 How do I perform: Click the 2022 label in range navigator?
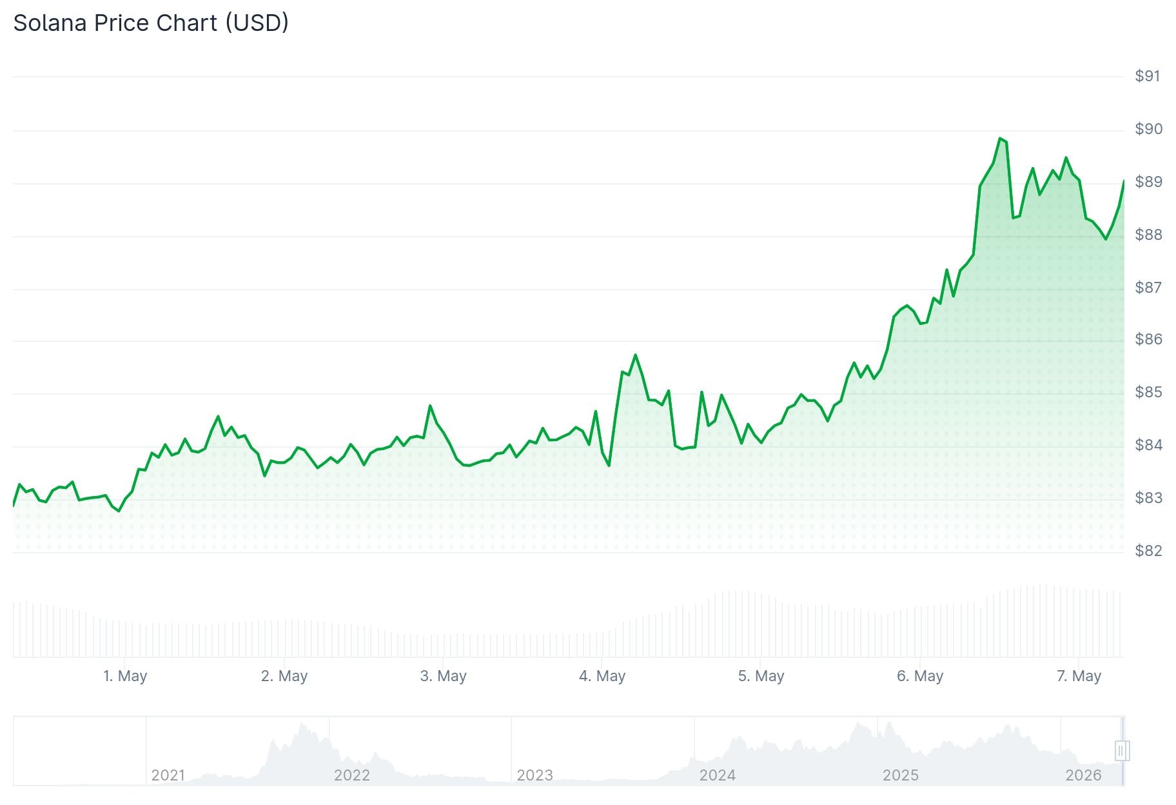351,775
